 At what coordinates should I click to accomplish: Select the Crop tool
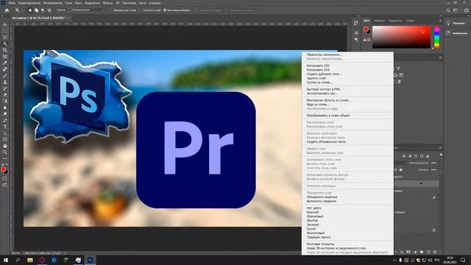point(5,50)
